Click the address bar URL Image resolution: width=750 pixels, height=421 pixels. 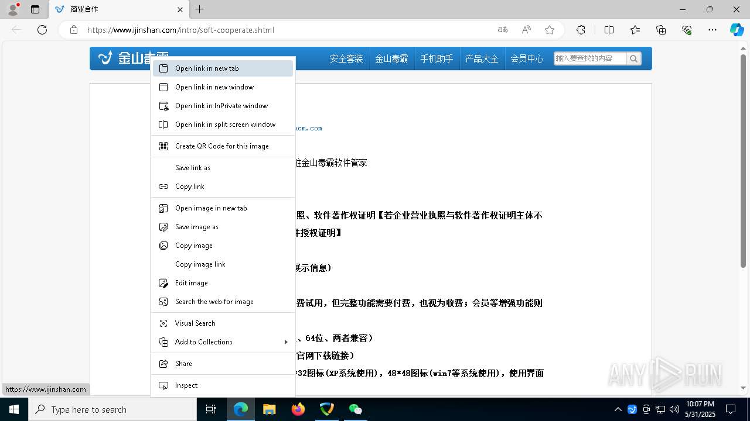180,30
